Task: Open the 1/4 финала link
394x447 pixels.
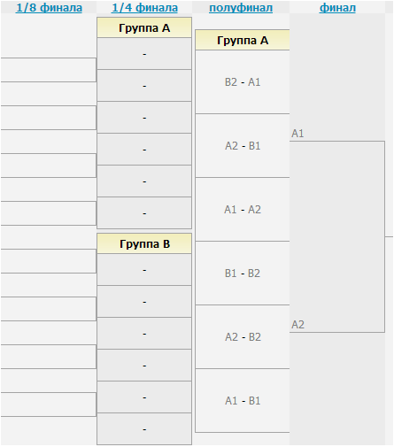Action: point(144,8)
